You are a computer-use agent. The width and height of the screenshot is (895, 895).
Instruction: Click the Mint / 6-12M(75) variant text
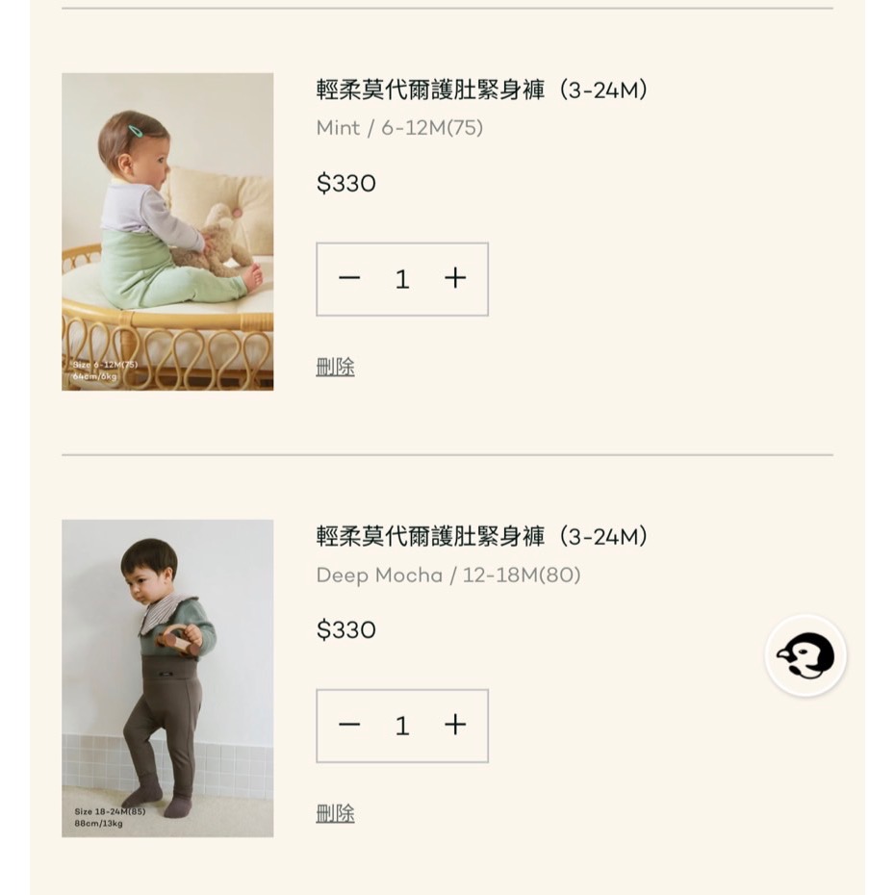coord(399,128)
